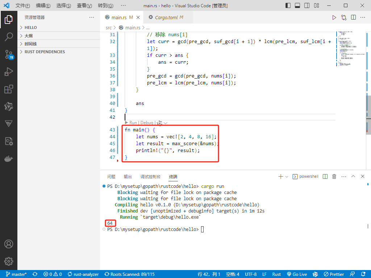Open the Extensions view

click(x=9, y=89)
